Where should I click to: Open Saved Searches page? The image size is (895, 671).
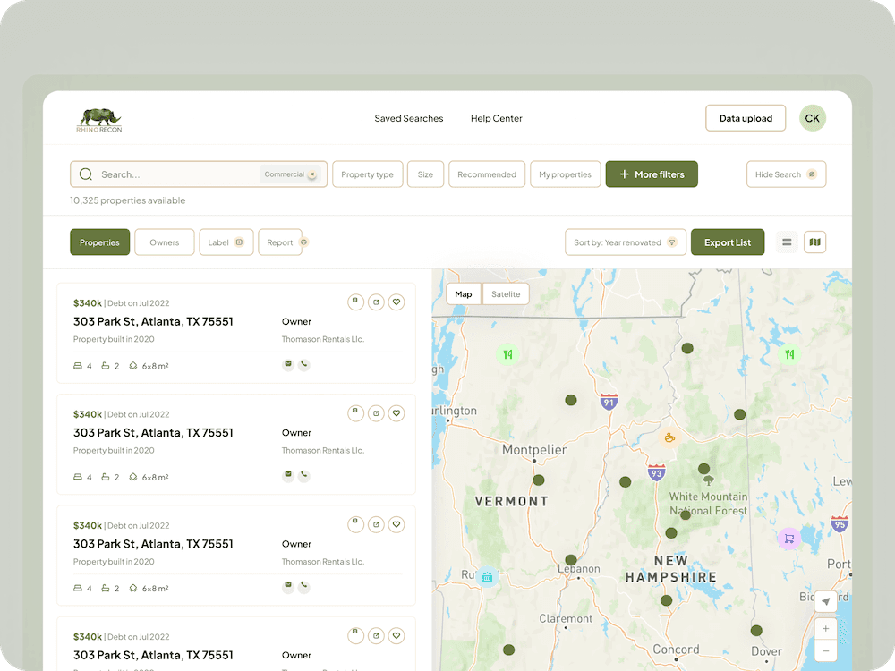[x=409, y=118]
